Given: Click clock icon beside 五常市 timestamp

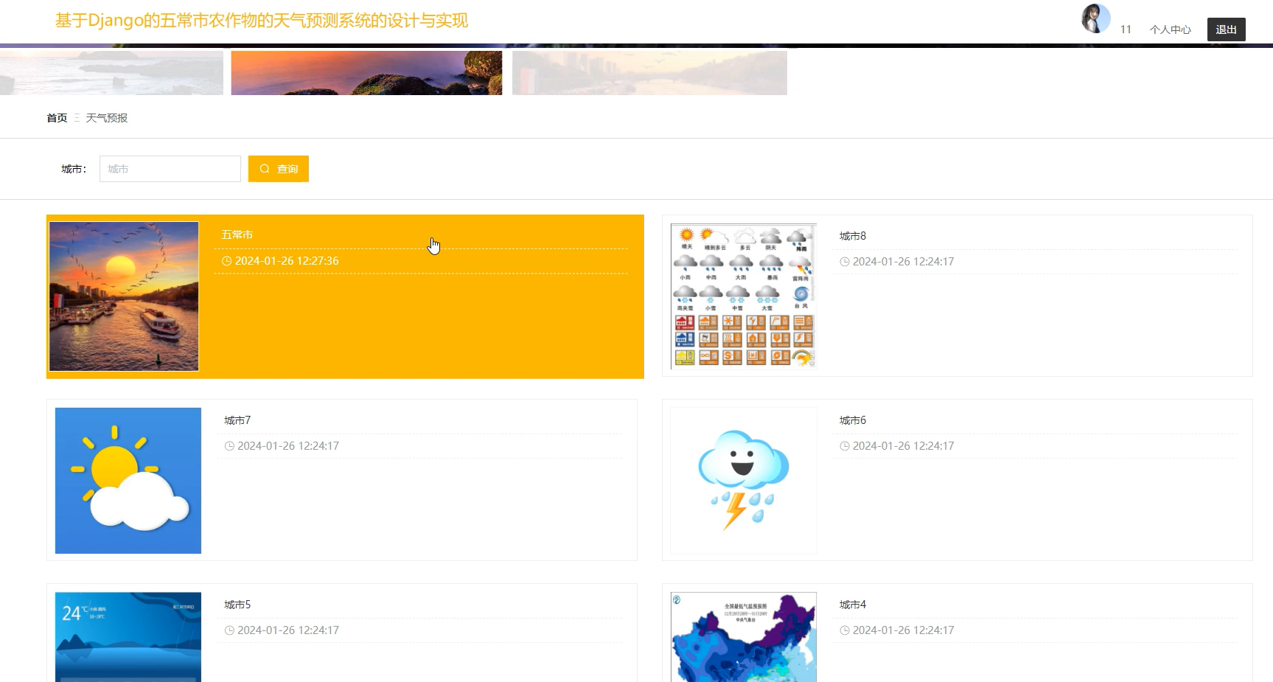Looking at the screenshot, I should tap(227, 261).
